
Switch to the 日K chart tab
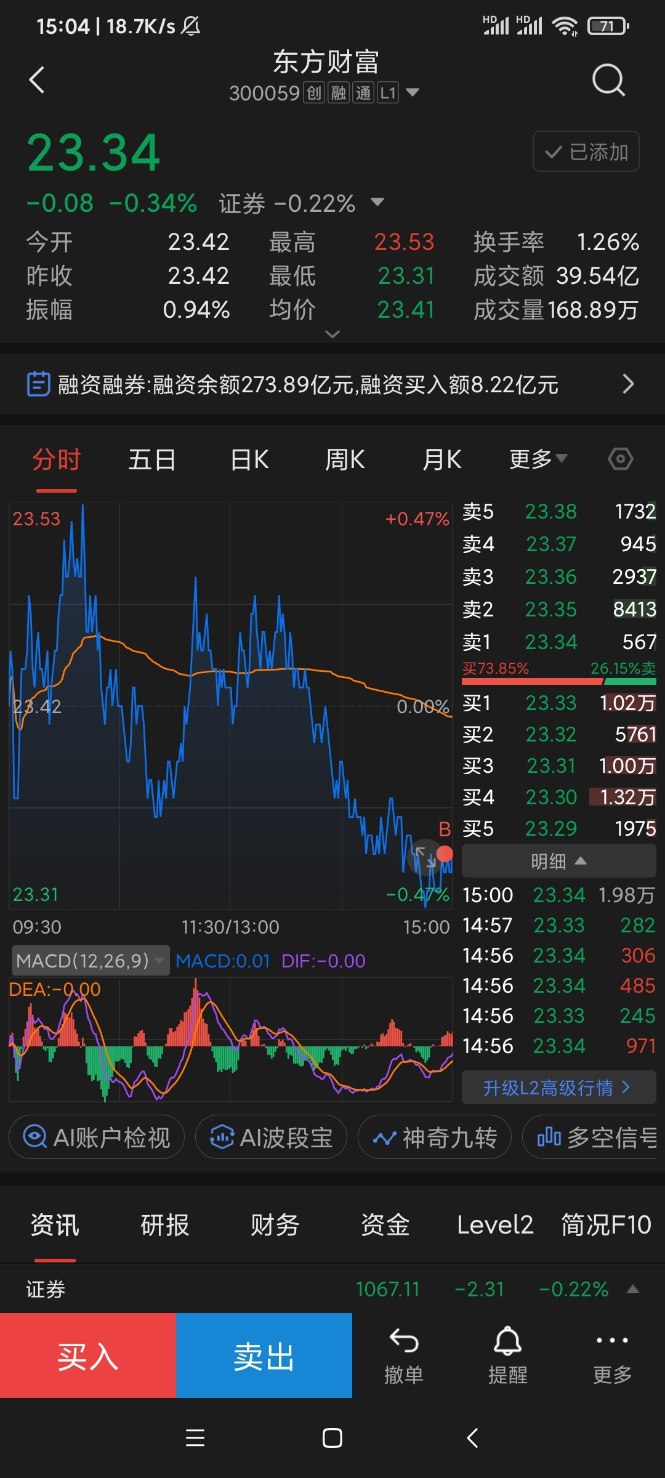click(249, 460)
